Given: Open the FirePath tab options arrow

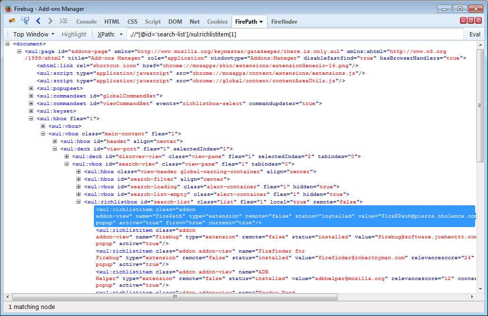Looking at the screenshot, I should [261, 22].
